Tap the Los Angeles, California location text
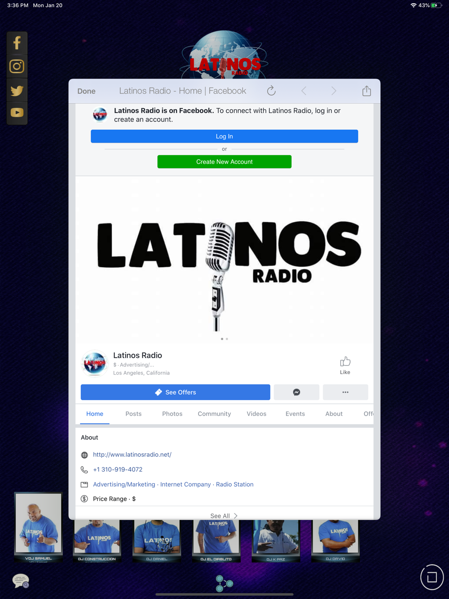Image resolution: width=449 pixels, height=599 pixels. click(141, 373)
